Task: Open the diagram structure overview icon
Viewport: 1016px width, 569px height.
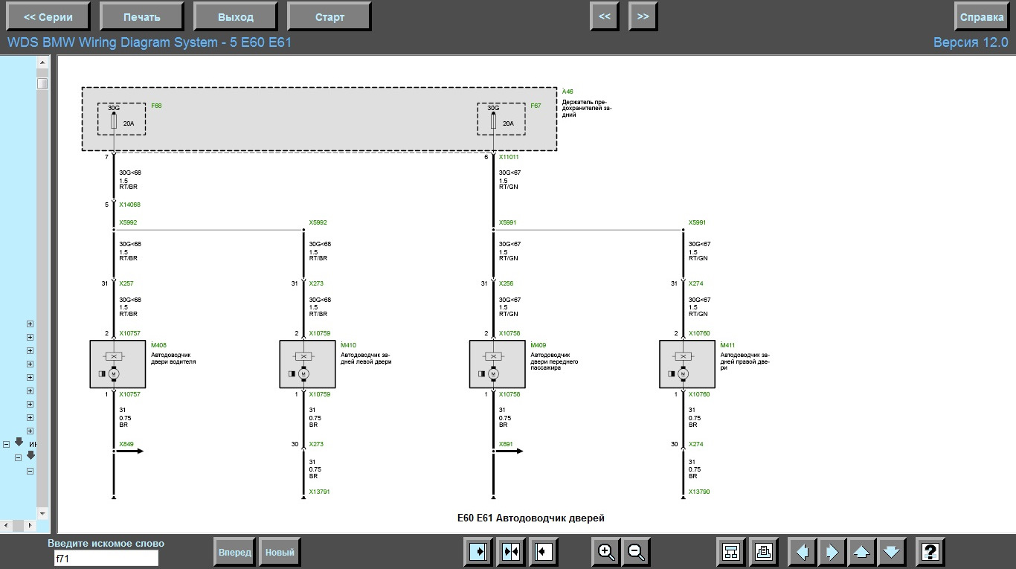Action: [x=731, y=552]
